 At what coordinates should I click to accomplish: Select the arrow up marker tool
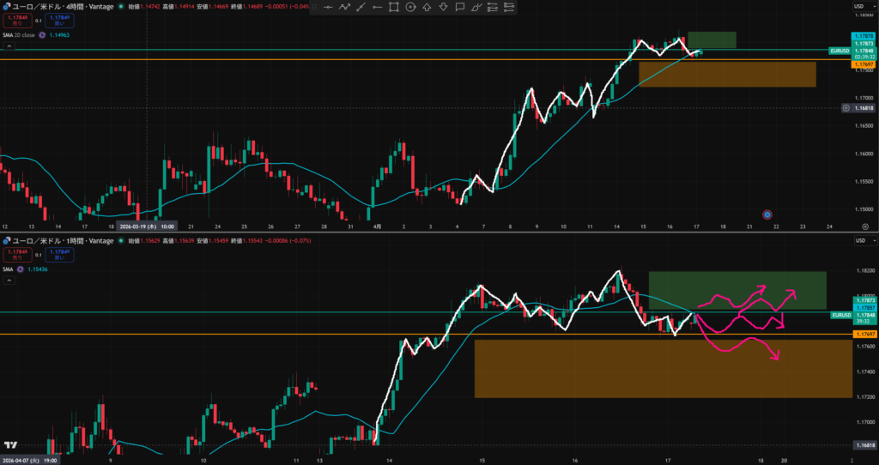point(427,8)
